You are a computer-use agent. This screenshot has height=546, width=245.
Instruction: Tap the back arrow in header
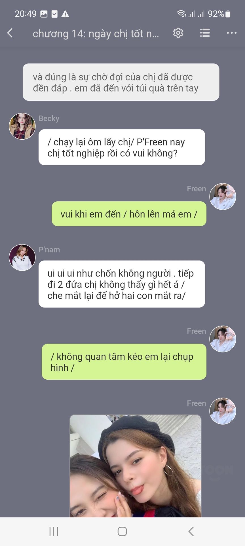10,33
